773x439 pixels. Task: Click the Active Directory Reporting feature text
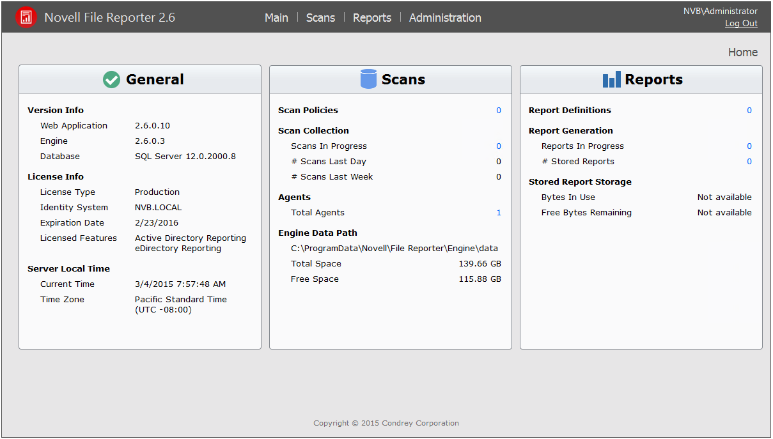click(x=191, y=238)
